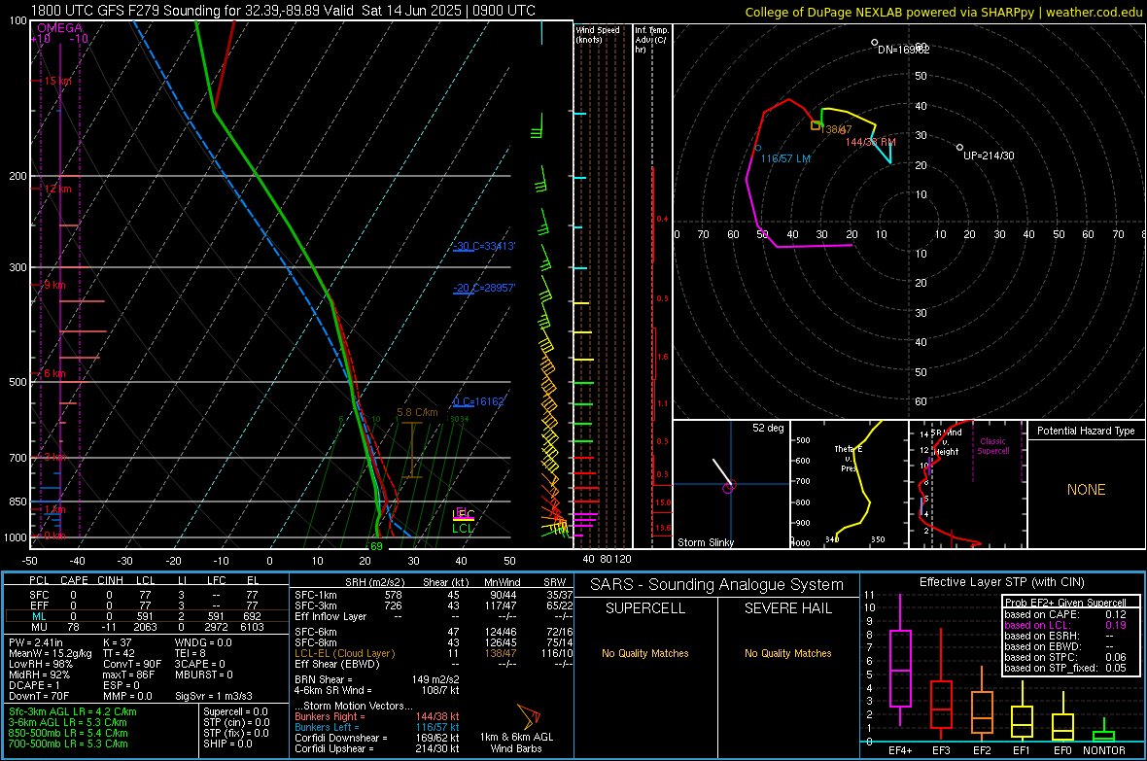Click the SFC-1km row in kinematics table
The width and height of the screenshot is (1147, 761).
pos(434,595)
